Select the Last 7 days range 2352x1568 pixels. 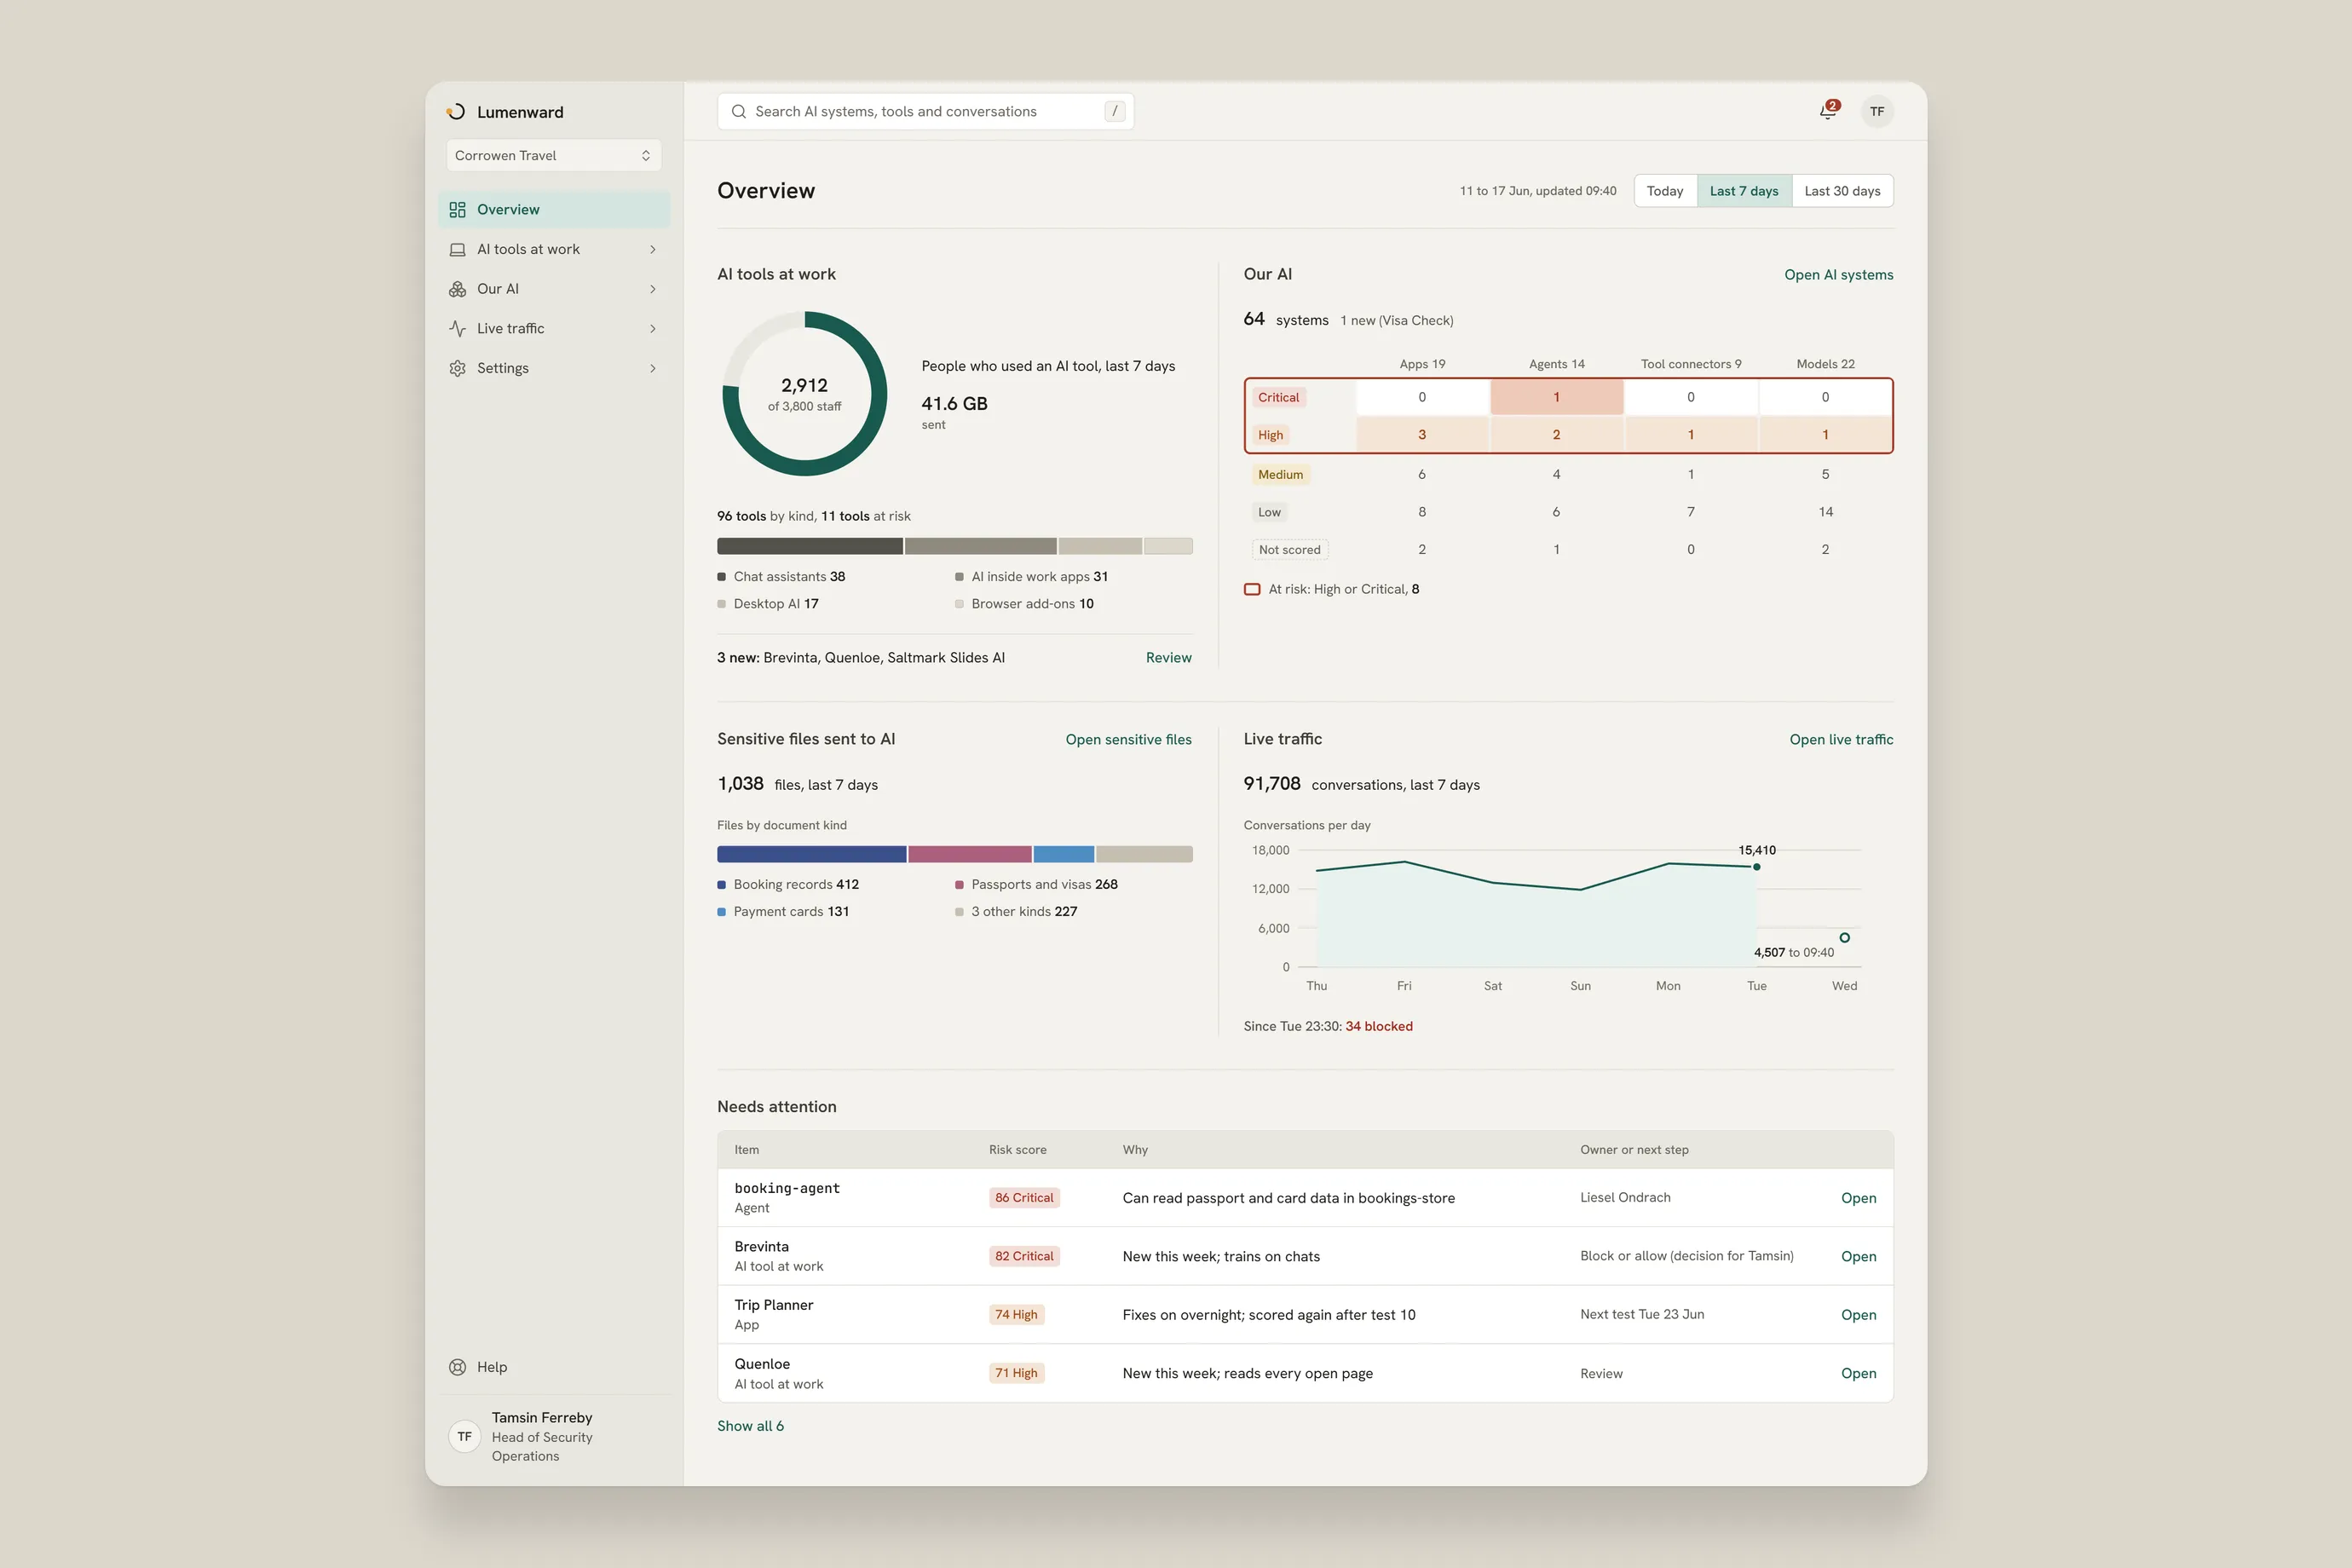coord(1744,191)
